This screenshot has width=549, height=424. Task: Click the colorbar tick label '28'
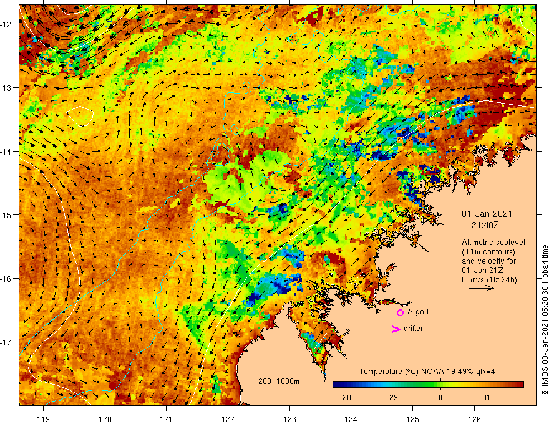[x=347, y=398]
